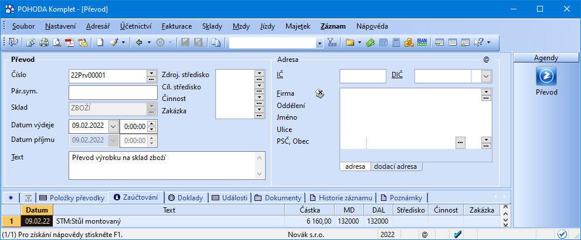Viewport: 581px width, 240px height.
Task: Open the Číslo field dropdown arrow
Action: pos(151,73)
